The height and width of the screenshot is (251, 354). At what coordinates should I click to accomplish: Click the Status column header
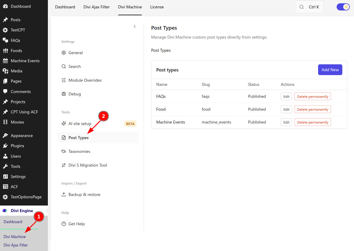tap(253, 84)
